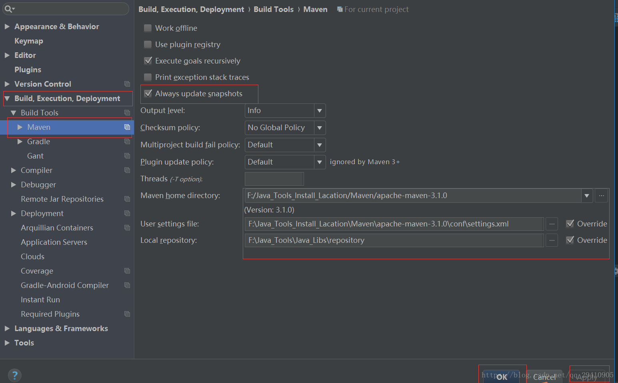Uncheck Execute goals recursively
Screen dimensions: 618x383
click(148, 61)
